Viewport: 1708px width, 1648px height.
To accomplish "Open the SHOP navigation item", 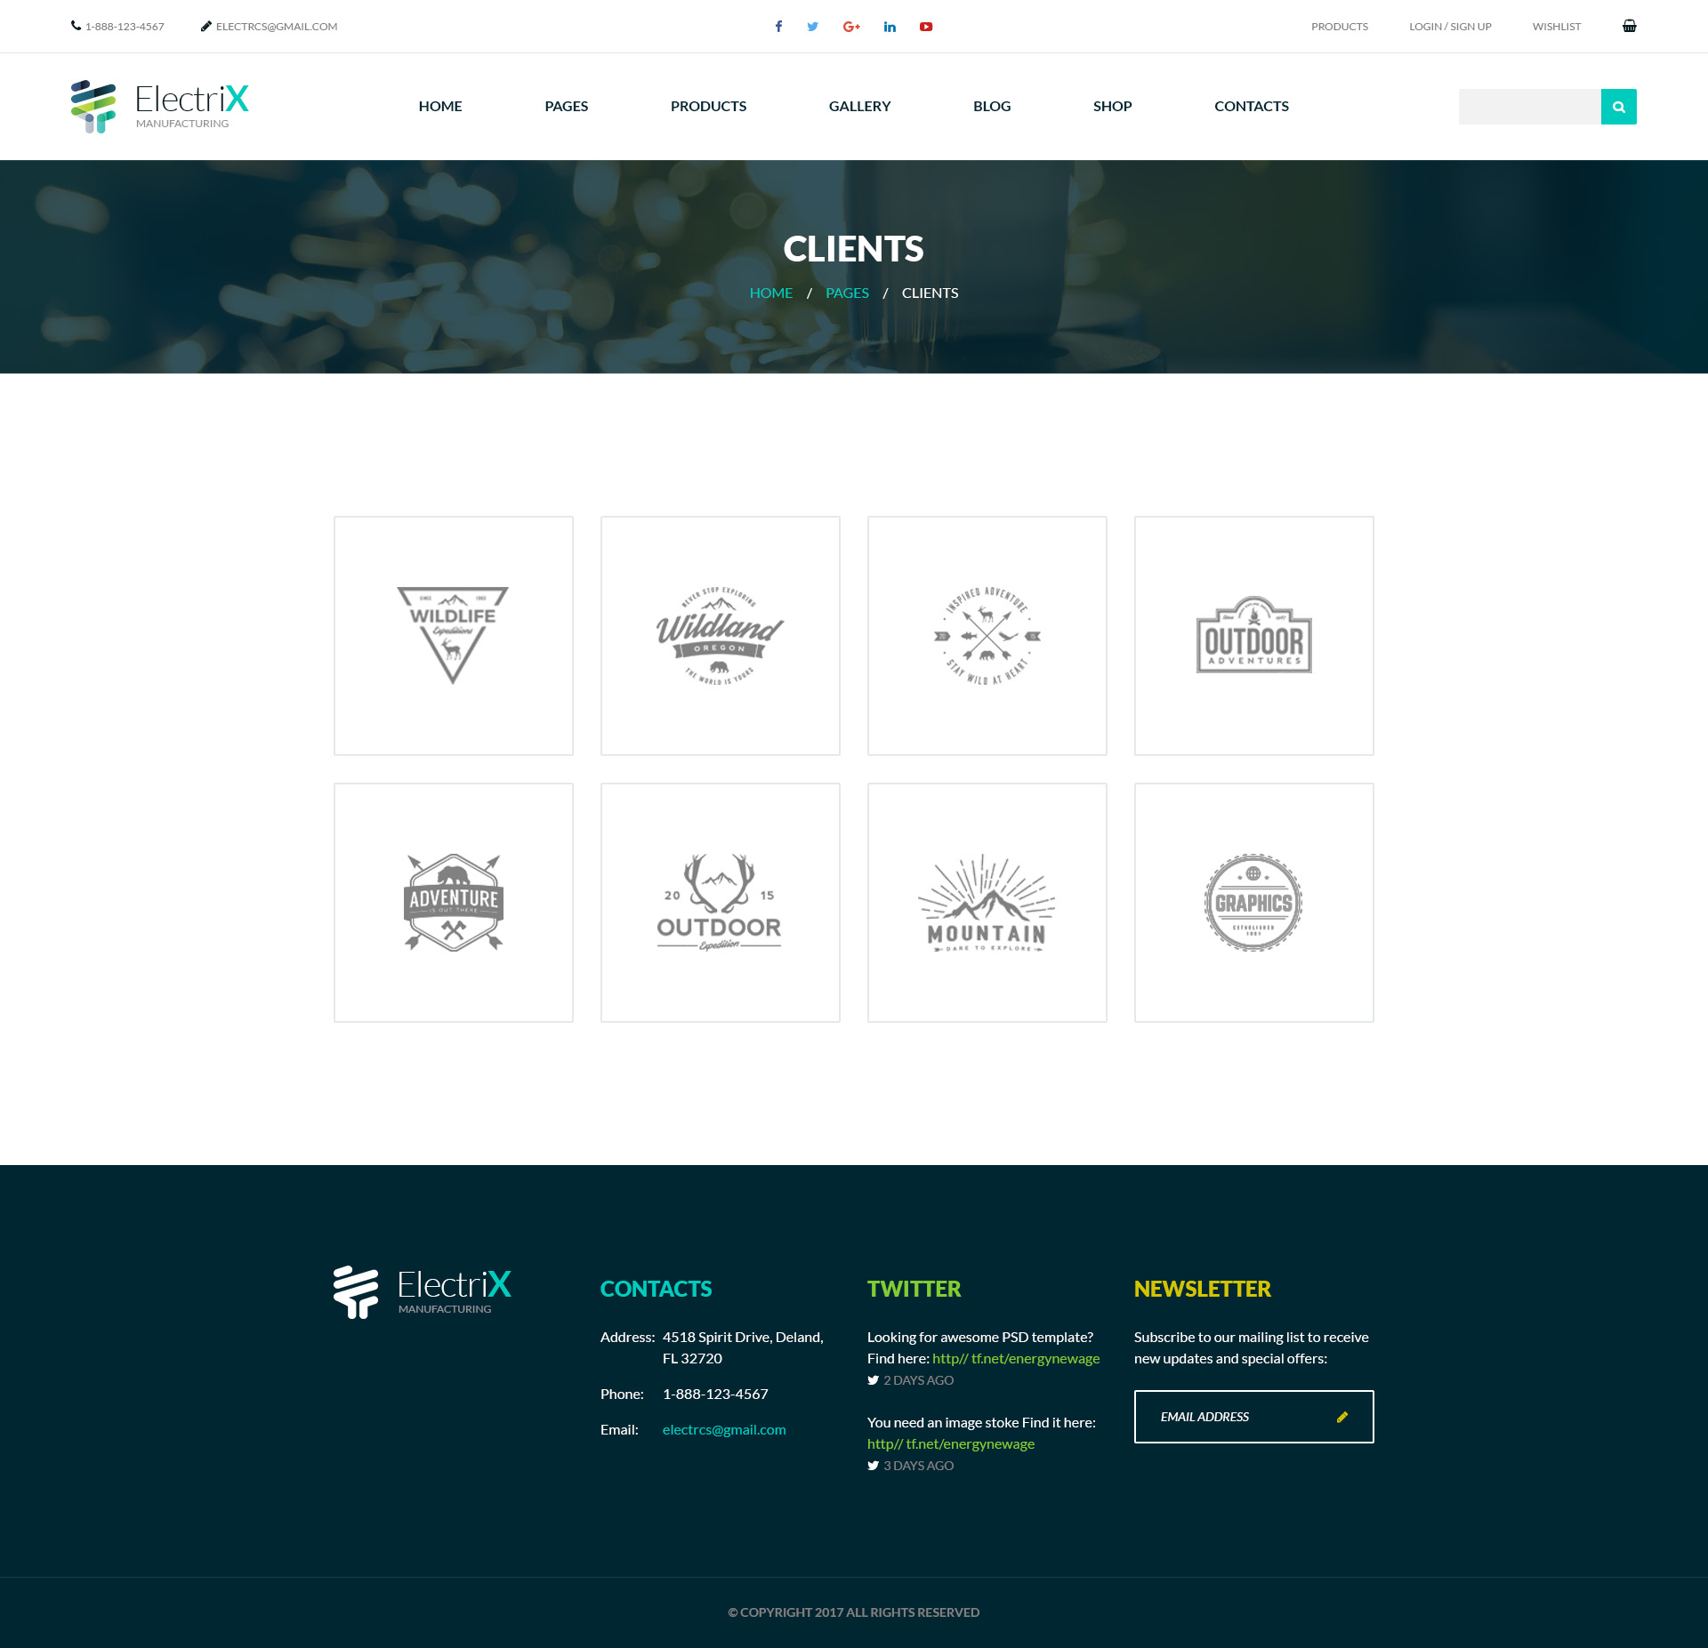I will click(x=1112, y=106).
